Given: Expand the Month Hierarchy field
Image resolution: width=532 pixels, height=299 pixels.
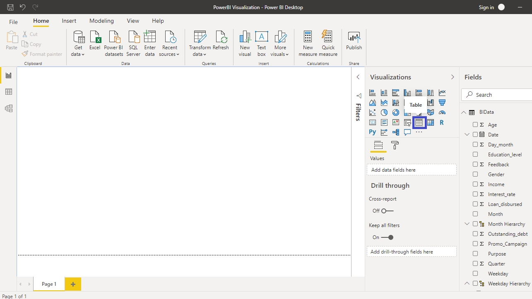Looking at the screenshot, I should (x=467, y=224).
